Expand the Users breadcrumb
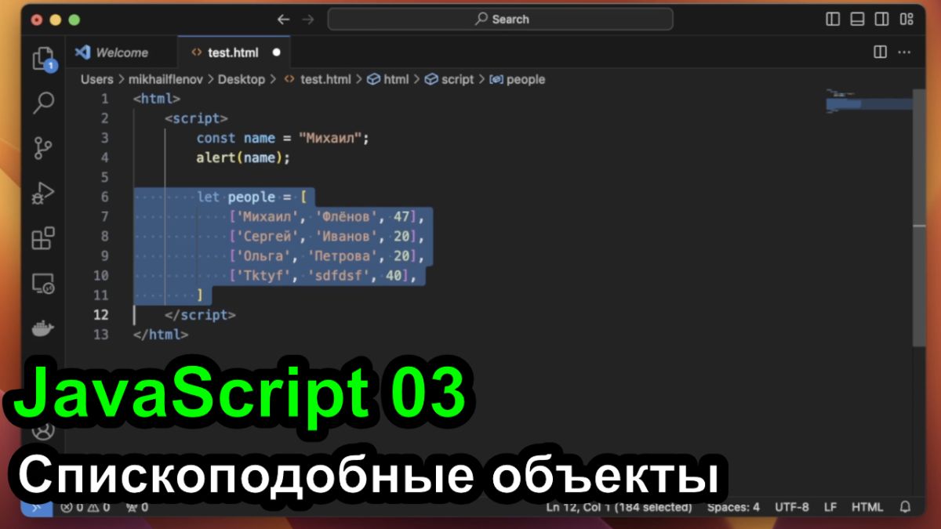Viewport: 941px width, 529px height. pyautogui.click(x=96, y=79)
